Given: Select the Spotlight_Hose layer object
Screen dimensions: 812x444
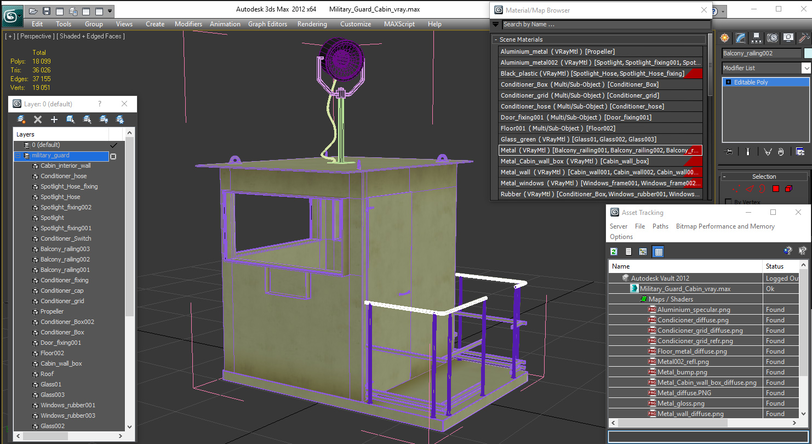Looking at the screenshot, I should click(60, 197).
